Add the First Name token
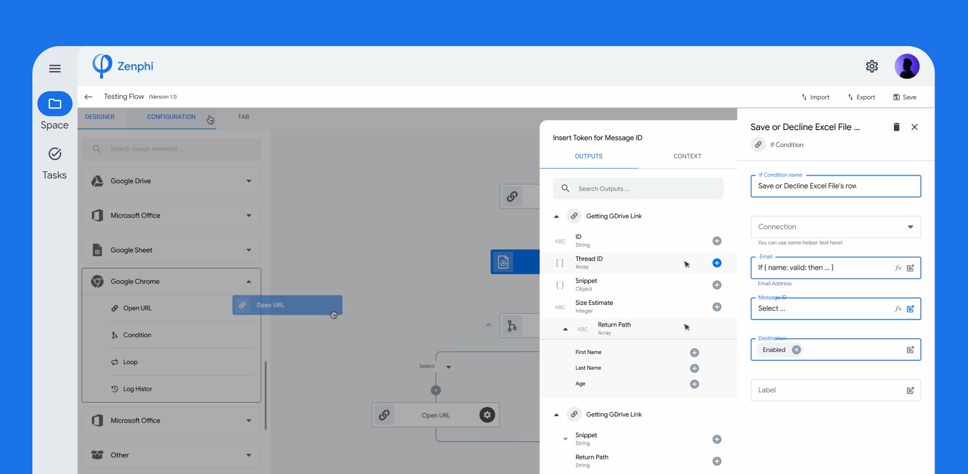The height and width of the screenshot is (474, 968). [x=694, y=353]
